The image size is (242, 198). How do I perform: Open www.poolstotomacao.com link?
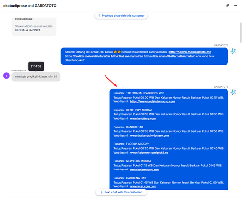(x=152, y=101)
